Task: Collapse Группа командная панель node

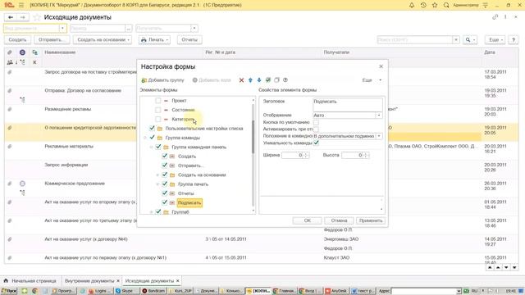Action: pos(151,147)
